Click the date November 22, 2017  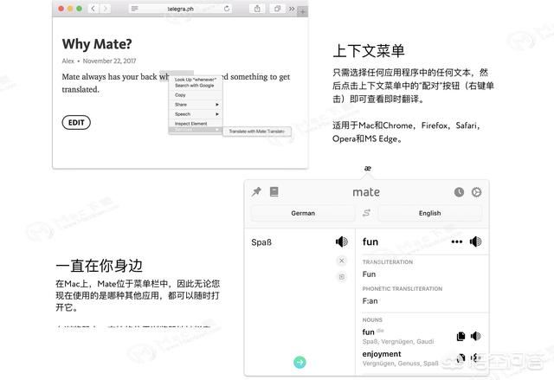click(109, 61)
